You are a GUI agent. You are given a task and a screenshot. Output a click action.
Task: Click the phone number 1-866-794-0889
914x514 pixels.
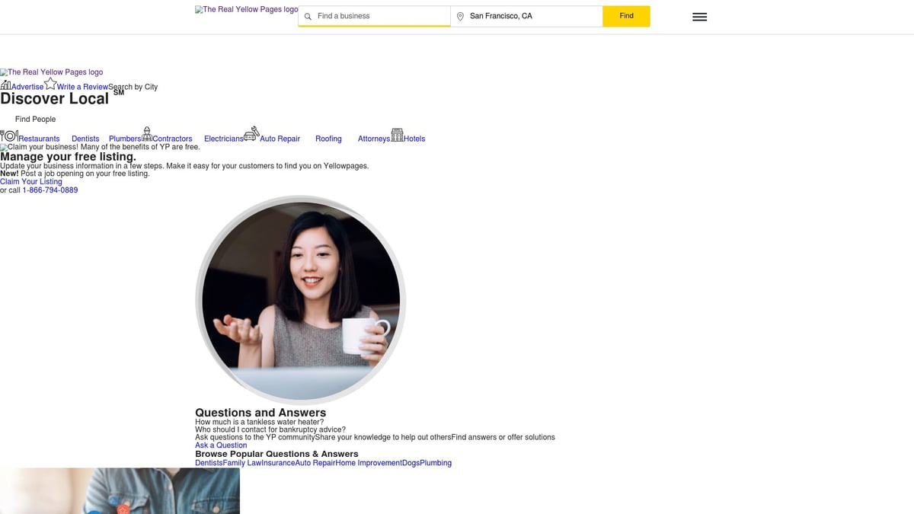(50, 190)
